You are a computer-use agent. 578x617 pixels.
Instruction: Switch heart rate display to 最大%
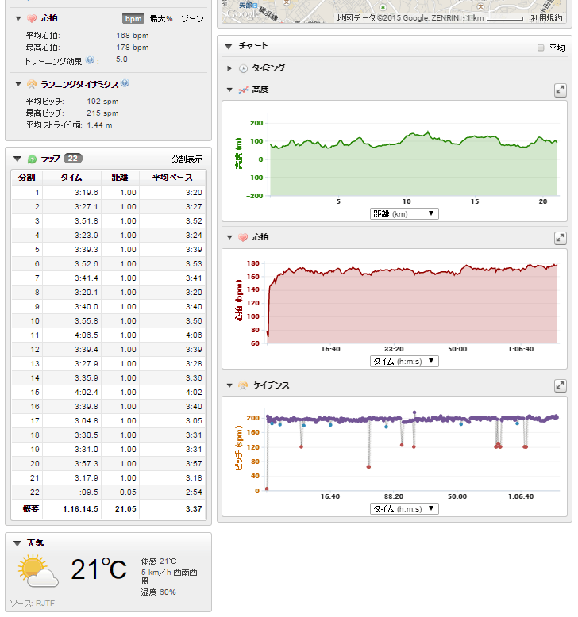pyautogui.click(x=162, y=17)
